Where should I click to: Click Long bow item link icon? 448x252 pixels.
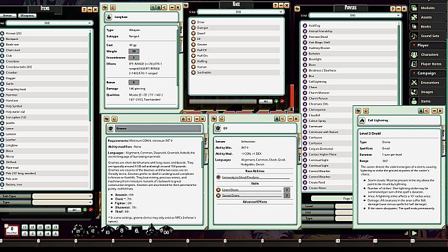tap(109, 17)
